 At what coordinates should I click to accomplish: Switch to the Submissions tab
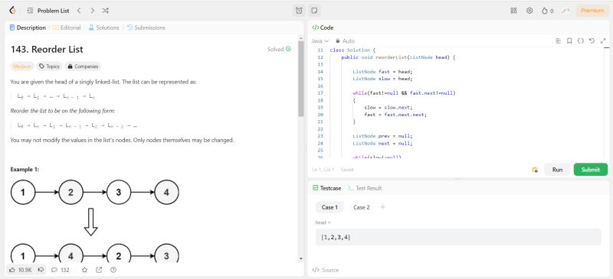click(x=146, y=28)
